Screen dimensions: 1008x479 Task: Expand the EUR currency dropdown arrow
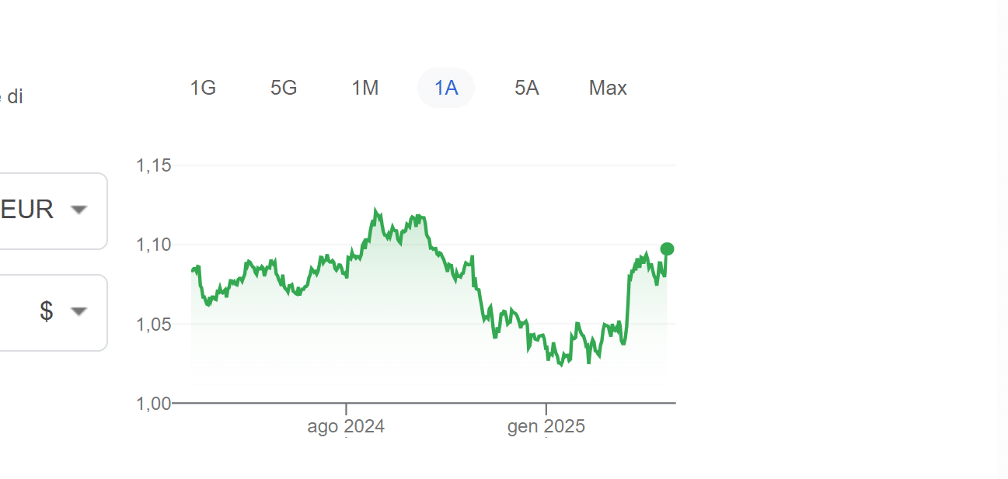click(78, 210)
